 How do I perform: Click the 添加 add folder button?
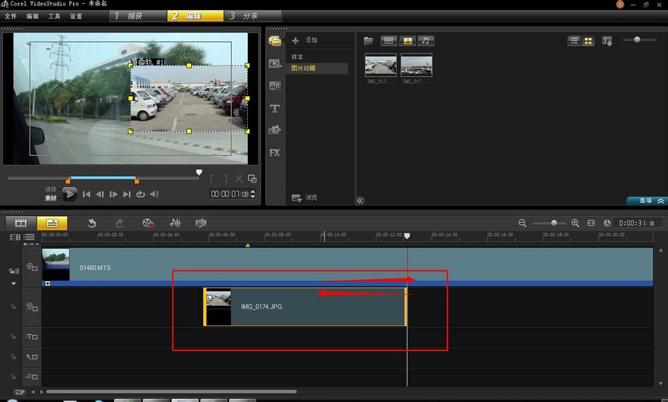(x=305, y=41)
